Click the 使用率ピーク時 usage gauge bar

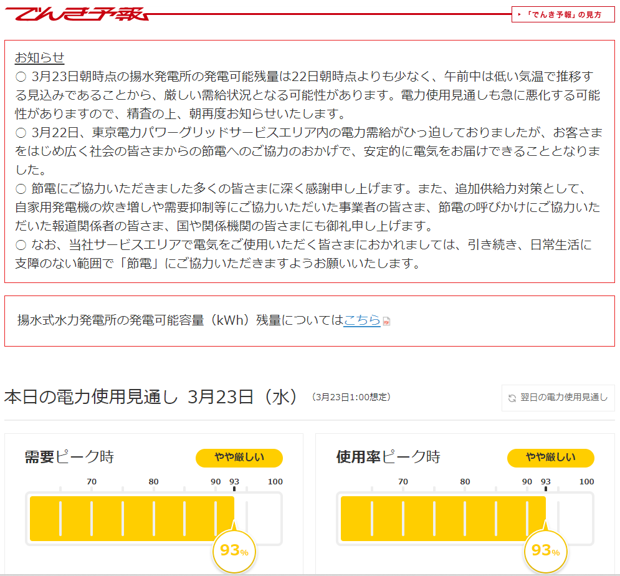(465, 519)
